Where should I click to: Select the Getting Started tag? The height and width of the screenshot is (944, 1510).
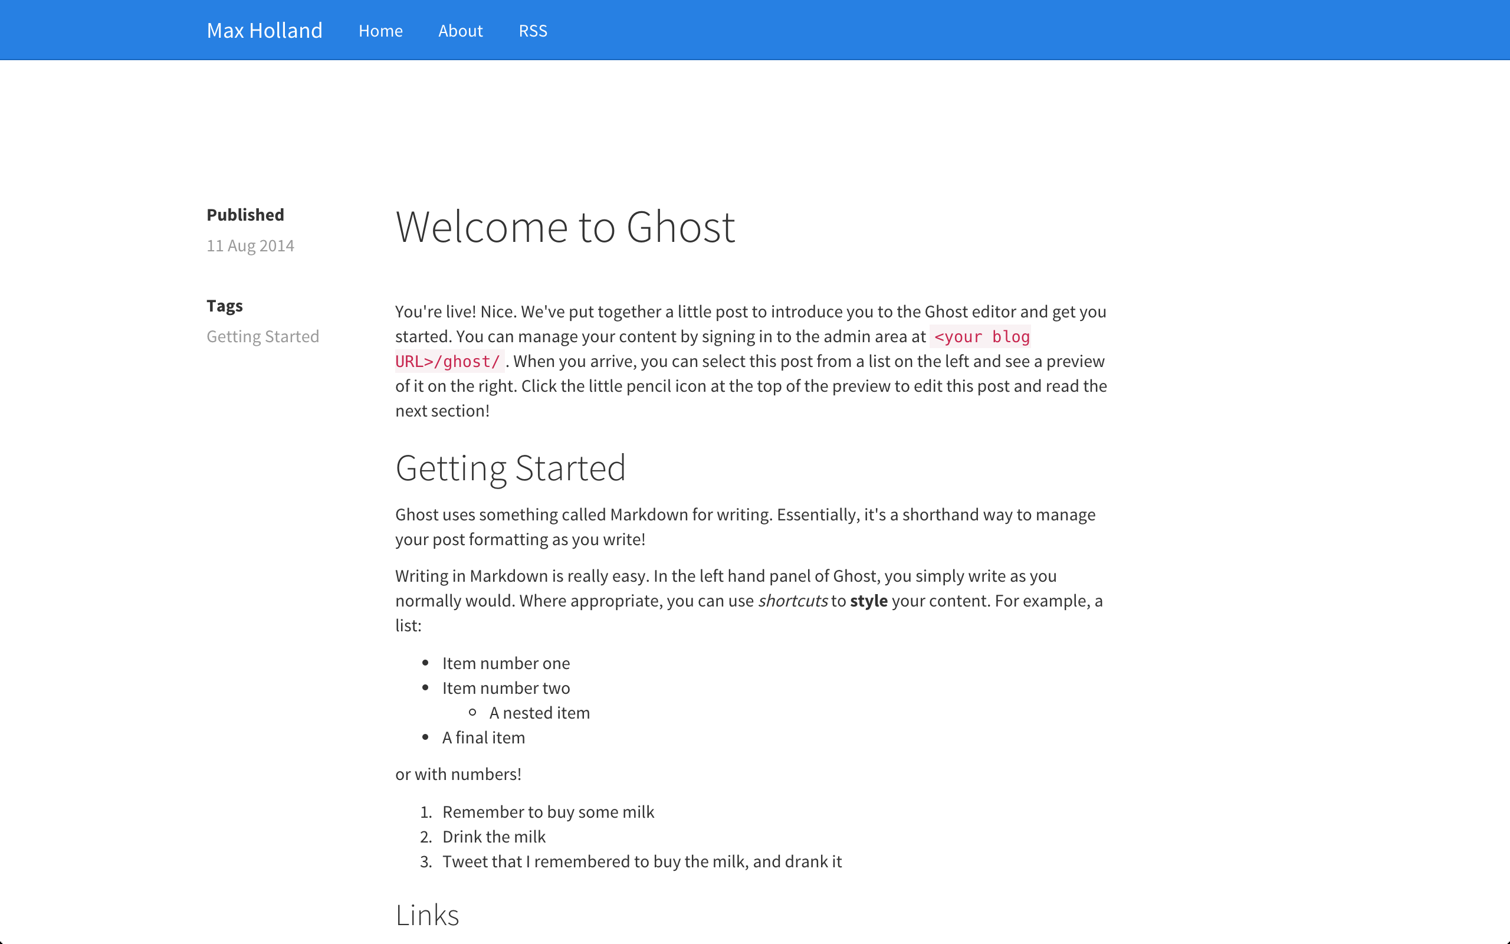click(262, 336)
